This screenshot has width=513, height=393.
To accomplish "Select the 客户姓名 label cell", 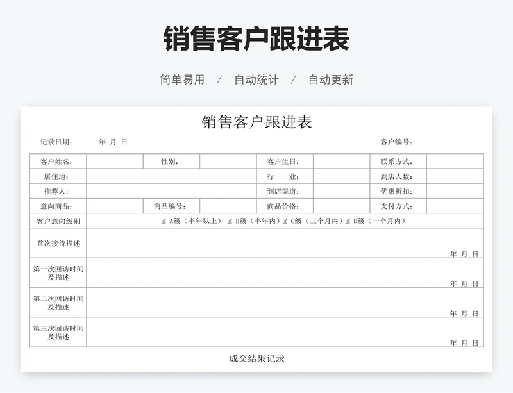I will (58, 162).
